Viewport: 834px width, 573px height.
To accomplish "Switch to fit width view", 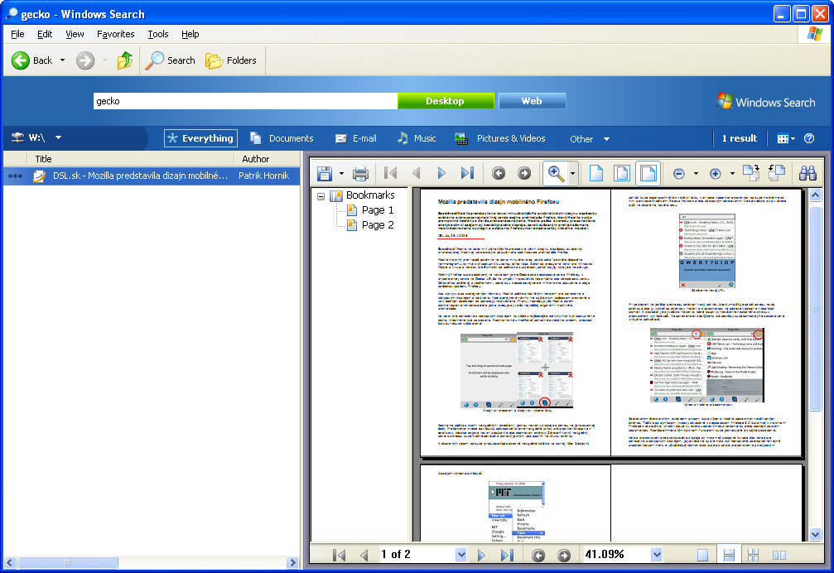I will coord(648,173).
